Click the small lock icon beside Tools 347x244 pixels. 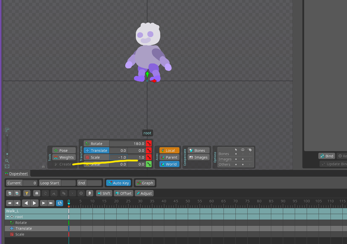coord(43,167)
